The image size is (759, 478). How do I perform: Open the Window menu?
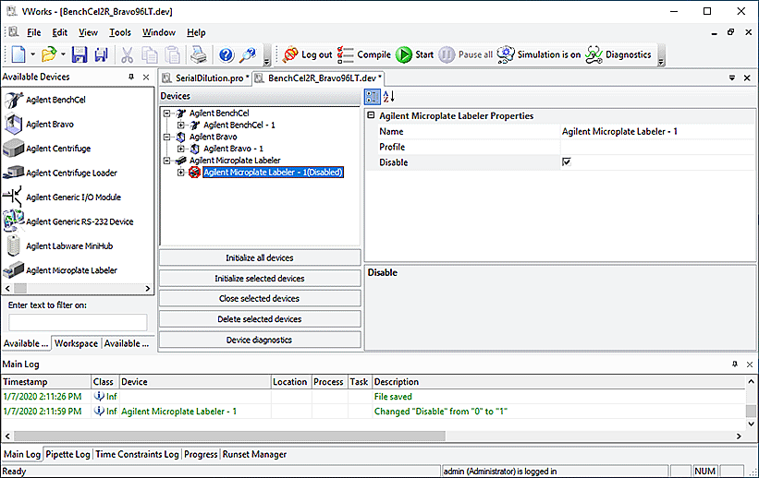coord(159,32)
